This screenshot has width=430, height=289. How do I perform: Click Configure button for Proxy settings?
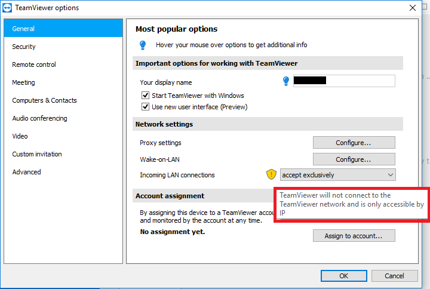click(354, 143)
